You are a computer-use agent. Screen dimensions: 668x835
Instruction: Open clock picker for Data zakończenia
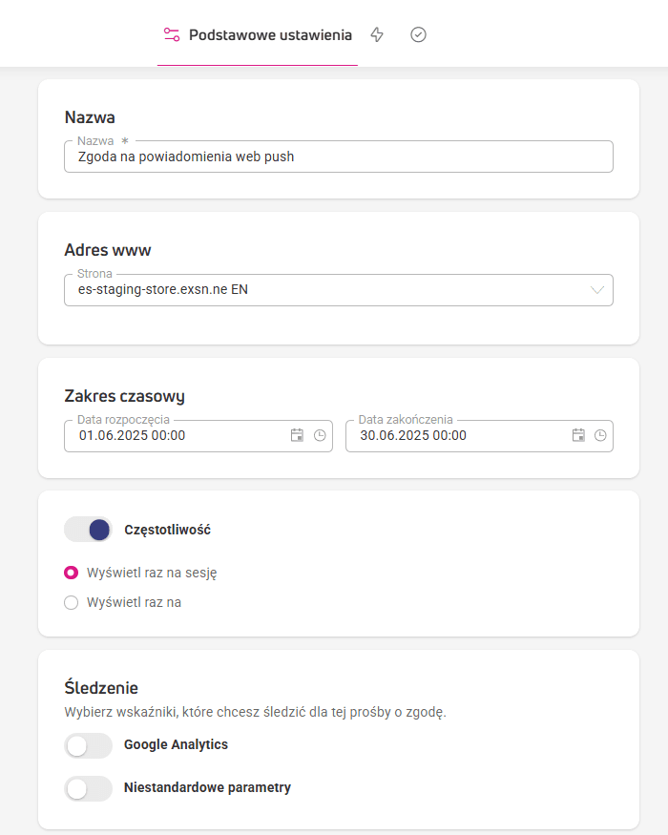point(600,435)
